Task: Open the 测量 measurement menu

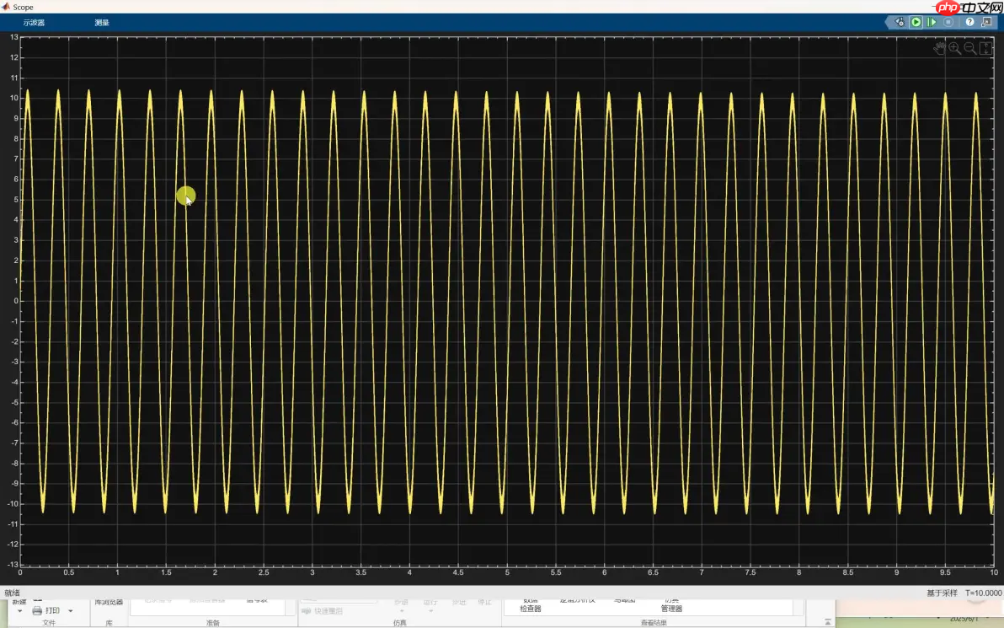Action: pos(101,23)
